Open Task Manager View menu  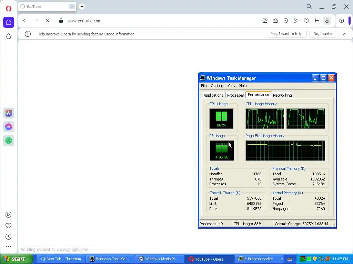pyautogui.click(x=231, y=86)
